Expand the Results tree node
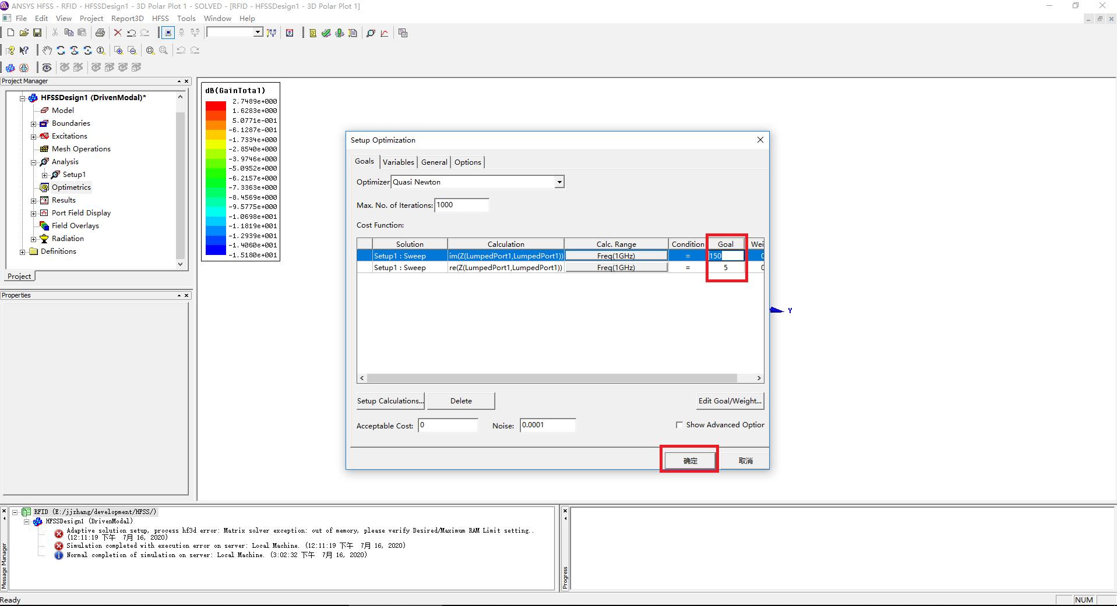The height and width of the screenshot is (606, 1117). coord(34,200)
